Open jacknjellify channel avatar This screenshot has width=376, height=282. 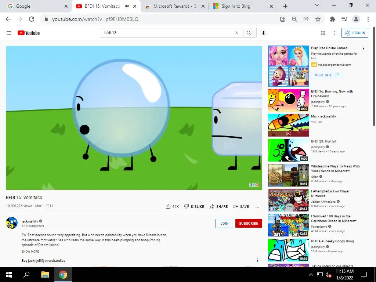tap(12, 223)
